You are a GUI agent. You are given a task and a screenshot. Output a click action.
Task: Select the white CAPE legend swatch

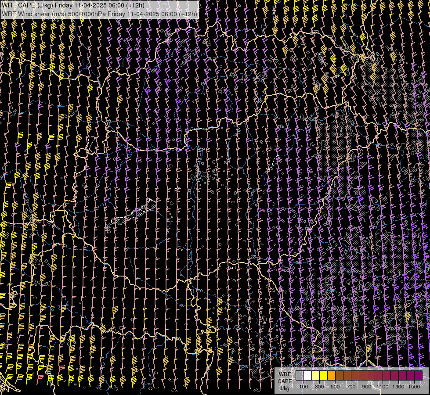pyautogui.click(x=308, y=375)
